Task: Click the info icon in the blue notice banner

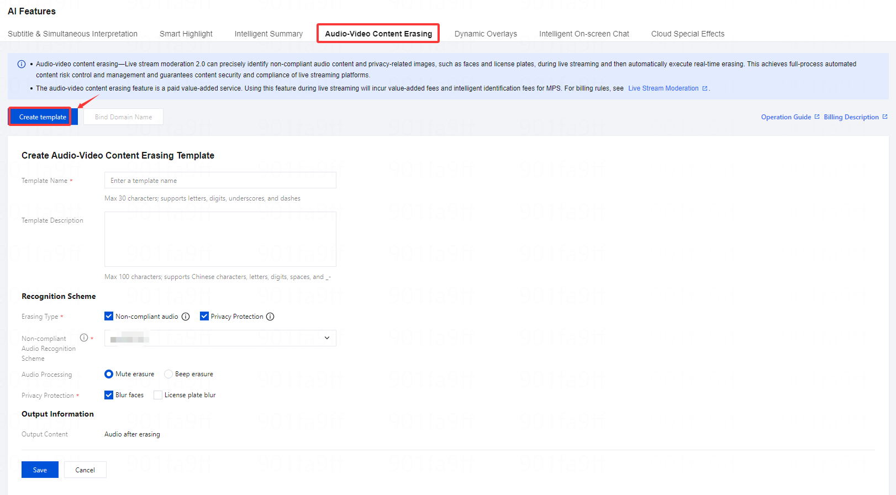Action: 22,64
